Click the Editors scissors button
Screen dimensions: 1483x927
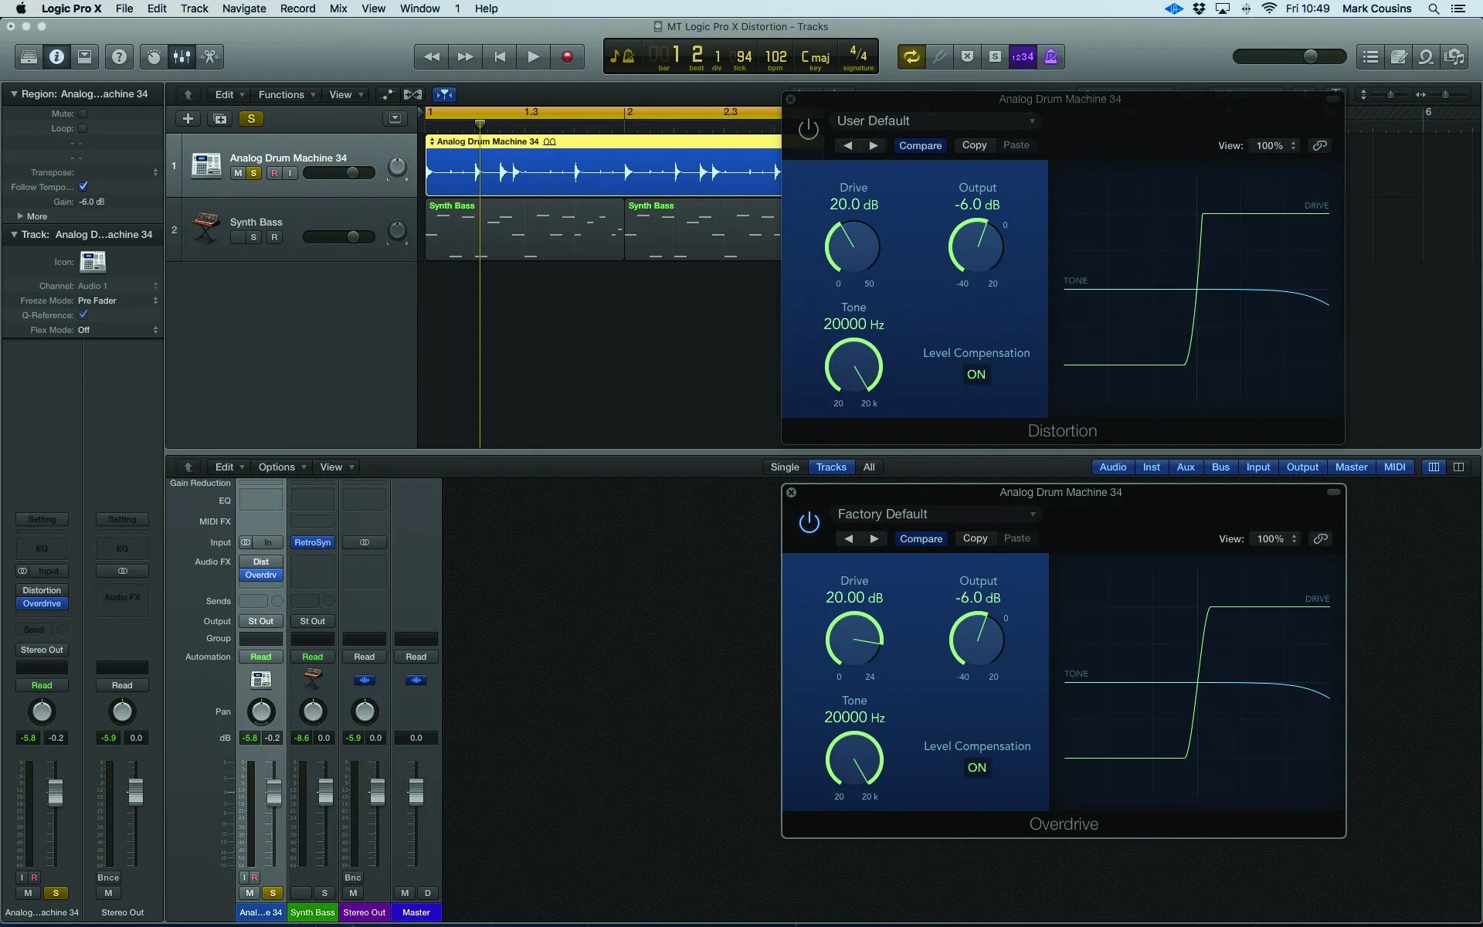click(x=209, y=56)
